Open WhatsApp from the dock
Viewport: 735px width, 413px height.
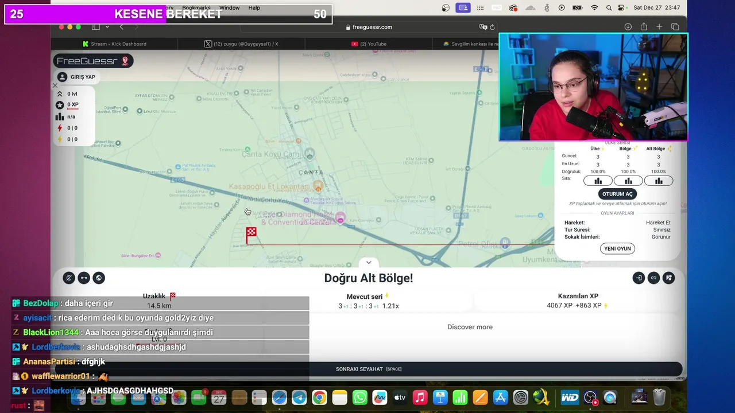[x=359, y=398]
